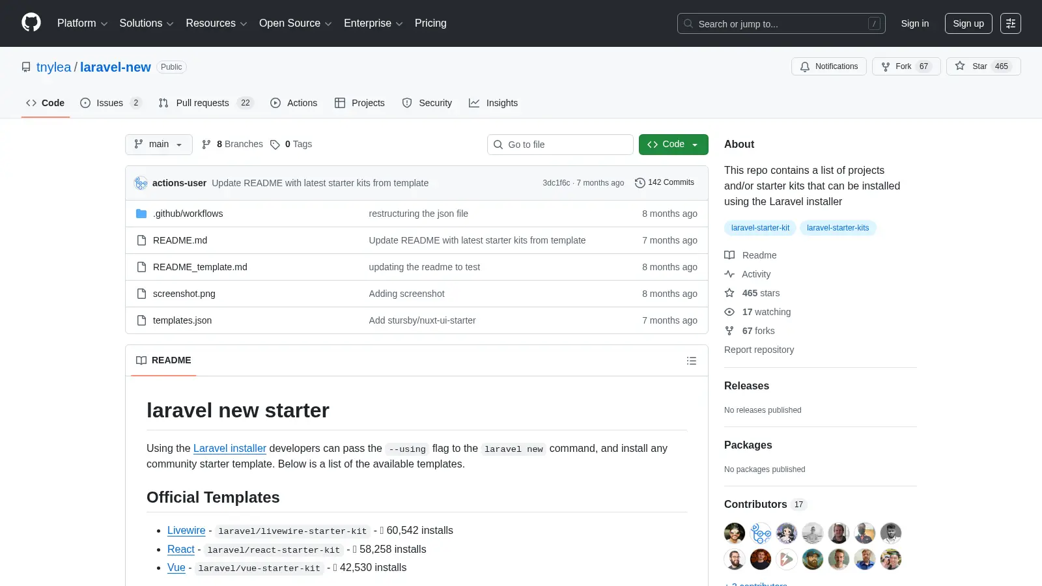Switch to the Actions tab
The width and height of the screenshot is (1042, 586).
pyautogui.click(x=294, y=103)
